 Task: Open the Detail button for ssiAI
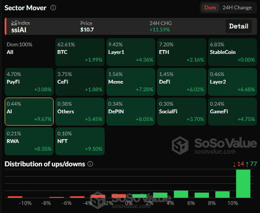[238, 26]
